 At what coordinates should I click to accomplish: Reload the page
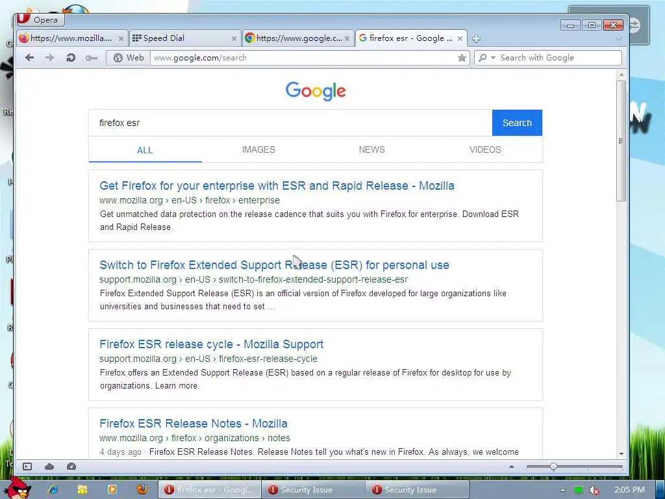pos(71,58)
